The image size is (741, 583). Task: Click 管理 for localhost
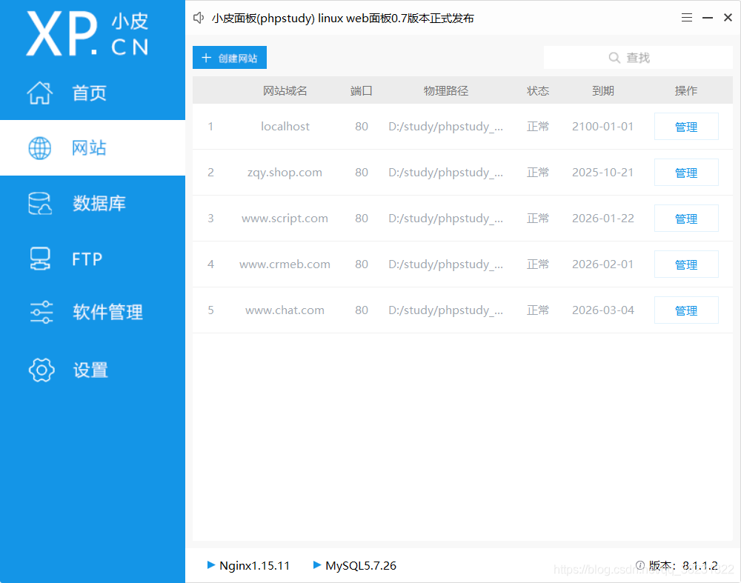(686, 126)
